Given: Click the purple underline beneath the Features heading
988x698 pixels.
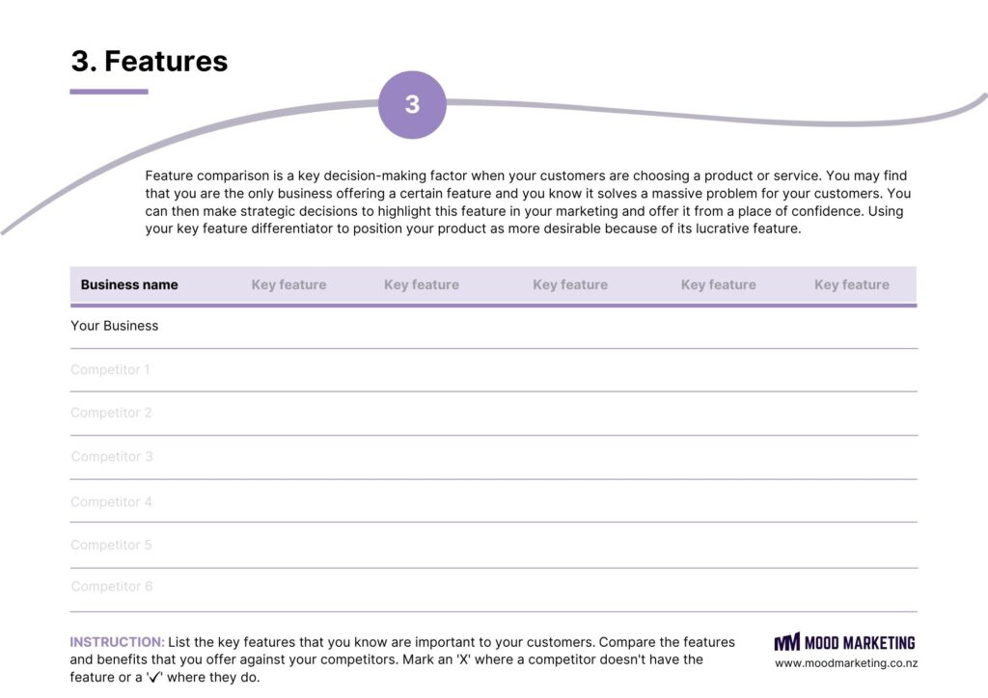Looking at the screenshot, I should [109, 92].
